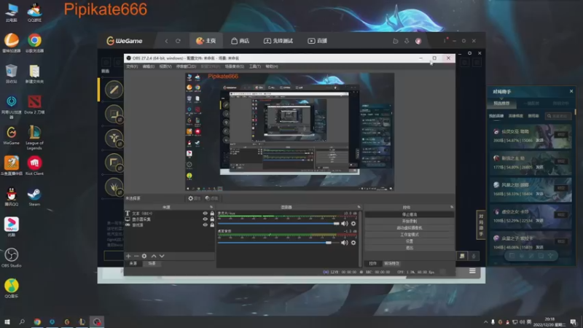The image size is (583, 328).
Task: Select the 预选推荐 tab in 对局助手
Action: (x=501, y=104)
